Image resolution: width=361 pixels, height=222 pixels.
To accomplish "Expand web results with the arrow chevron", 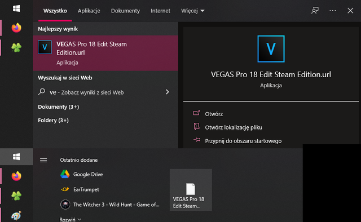I will (x=168, y=92).
